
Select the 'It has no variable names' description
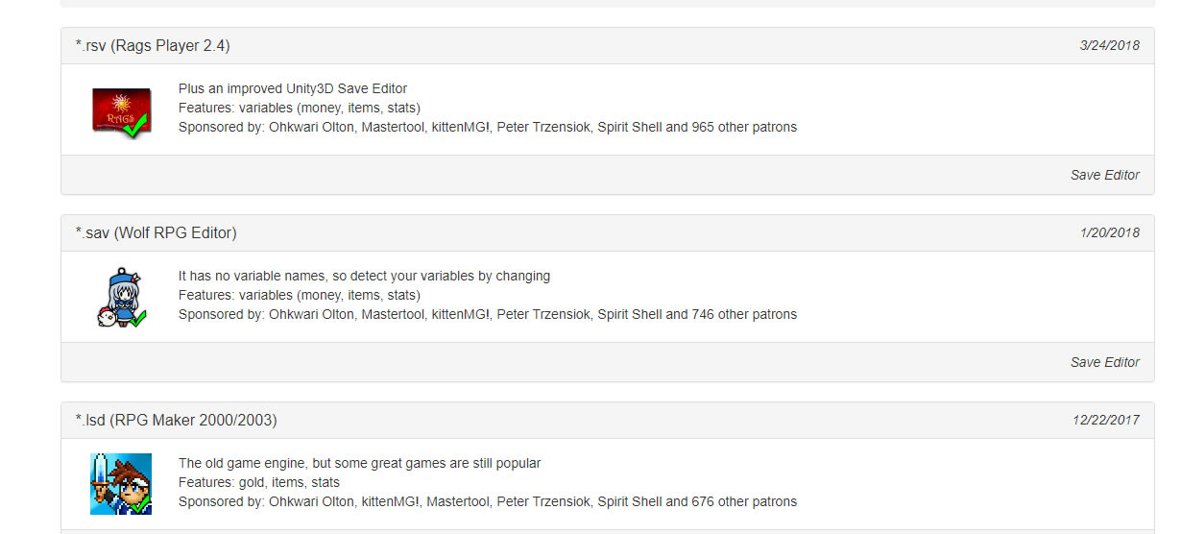coord(364,276)
